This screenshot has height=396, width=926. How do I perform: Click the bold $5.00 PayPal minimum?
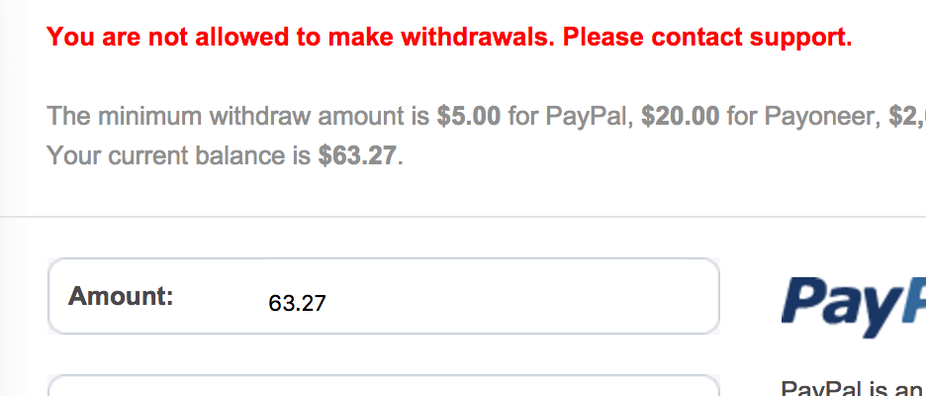click(x=469, y=117)
